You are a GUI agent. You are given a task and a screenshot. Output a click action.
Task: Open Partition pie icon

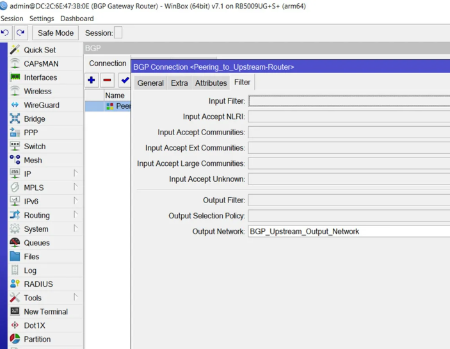(x=15, y=339)
